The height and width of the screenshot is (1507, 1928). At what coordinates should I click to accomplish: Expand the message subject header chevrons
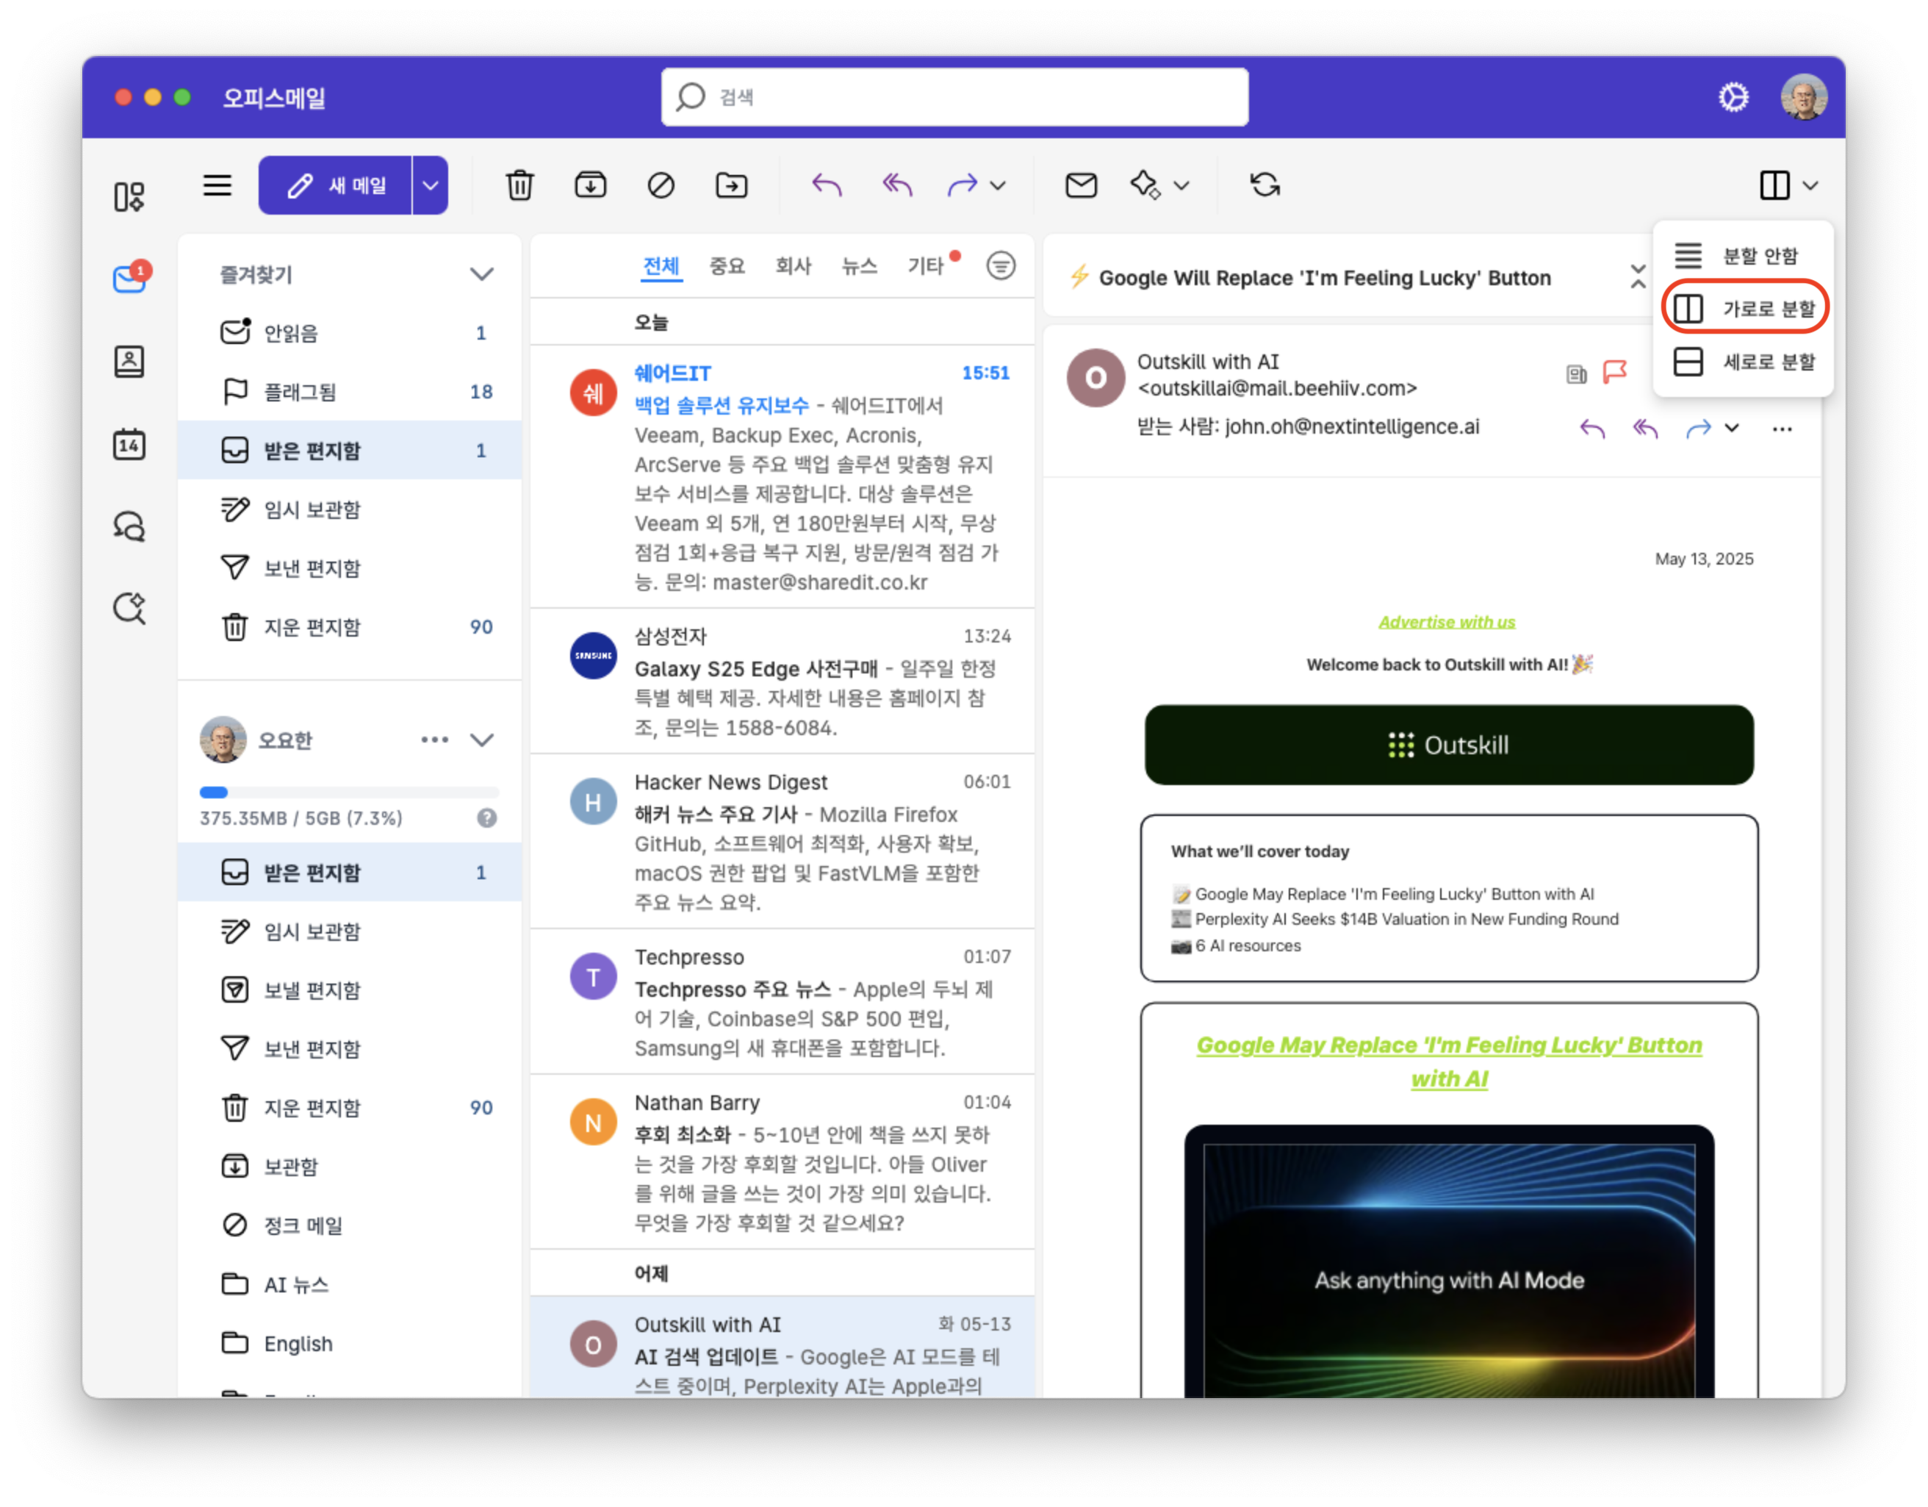pos(1638,276)
